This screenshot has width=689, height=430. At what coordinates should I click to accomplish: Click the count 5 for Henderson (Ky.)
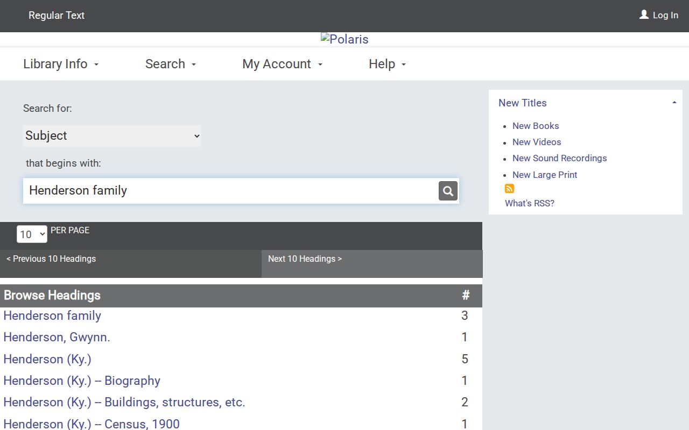pos(465,359)
